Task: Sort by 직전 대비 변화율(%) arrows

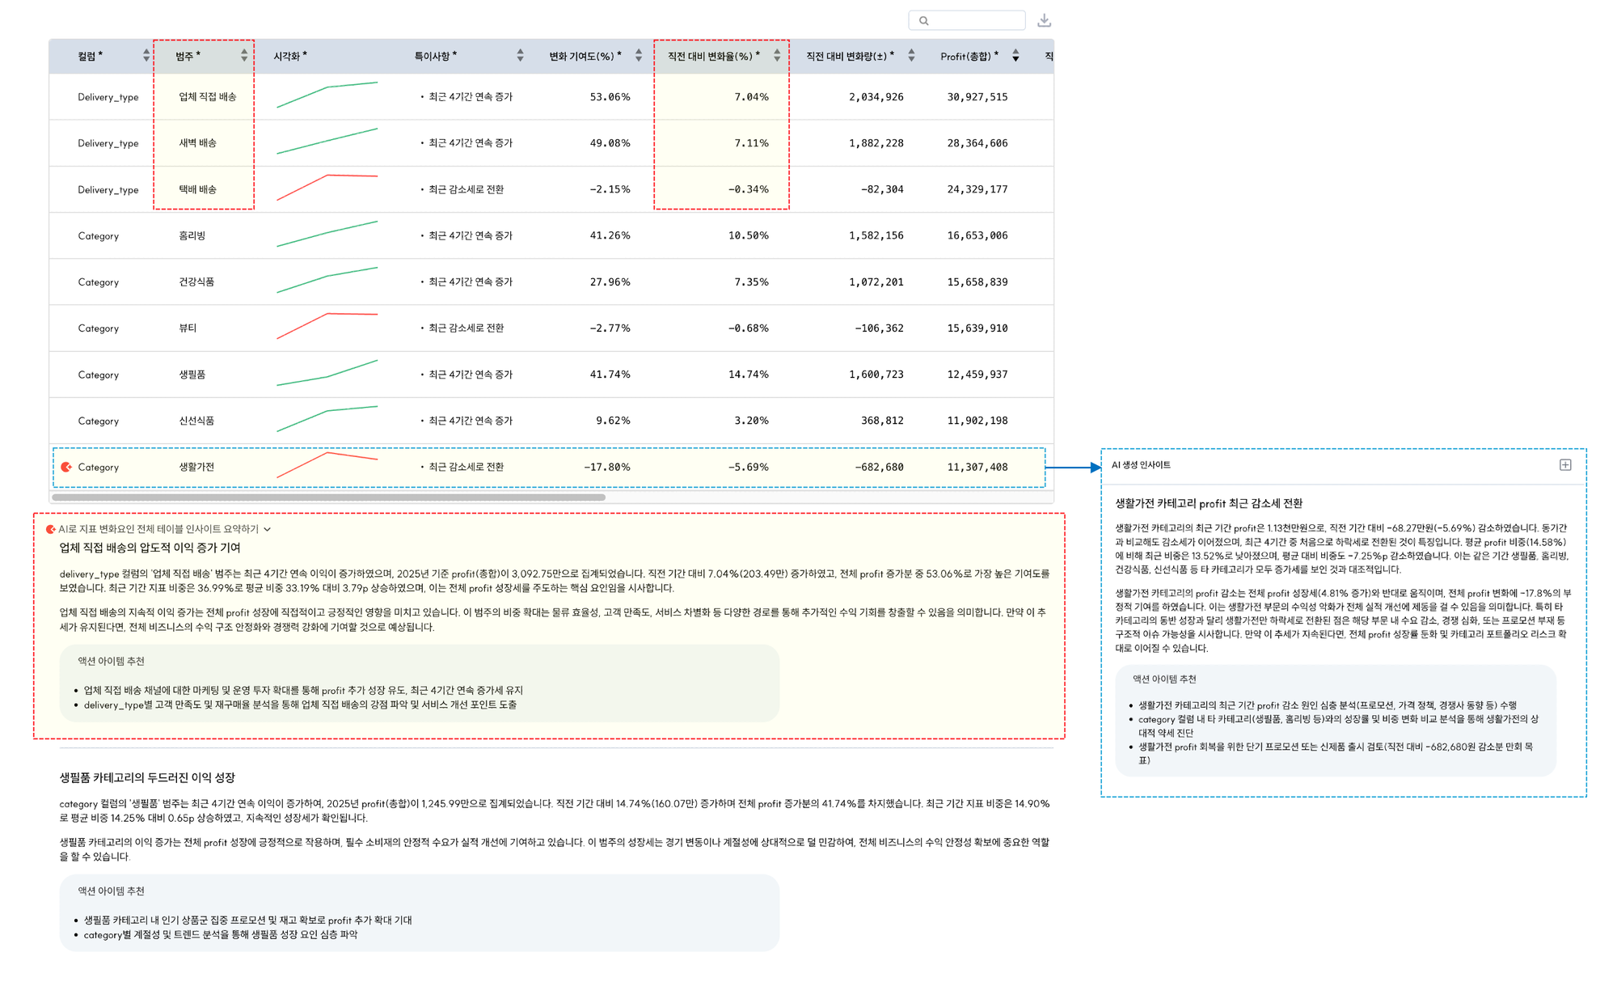Action: coord(777,56)
